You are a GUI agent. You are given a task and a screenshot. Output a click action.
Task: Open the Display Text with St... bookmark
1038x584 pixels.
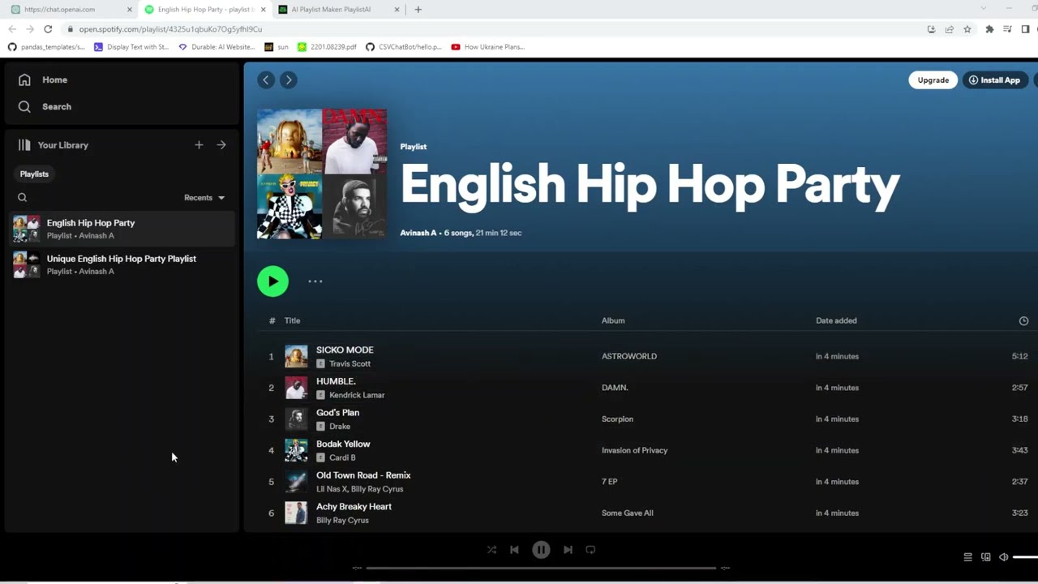coord(131,47)
